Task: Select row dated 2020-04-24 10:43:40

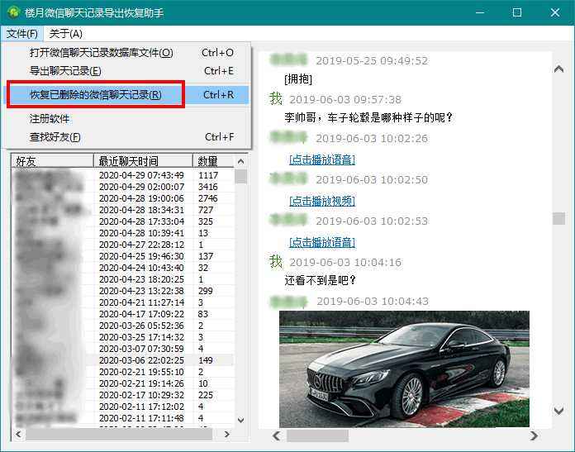Action: pyautogui.click(x=123, y=268)
